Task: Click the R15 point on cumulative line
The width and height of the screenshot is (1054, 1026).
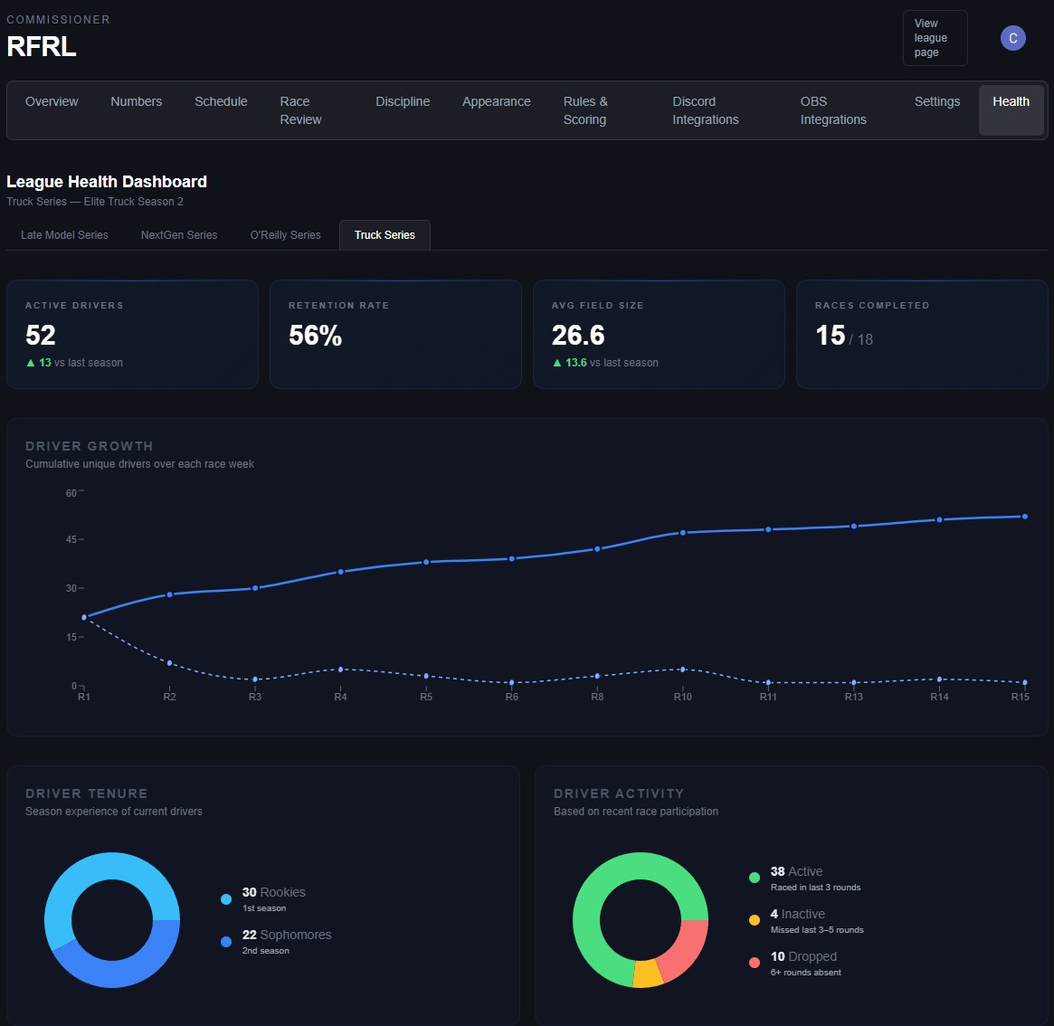Action: (x=1024, y=517)
